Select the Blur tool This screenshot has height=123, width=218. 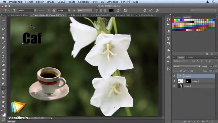(3, 74)
